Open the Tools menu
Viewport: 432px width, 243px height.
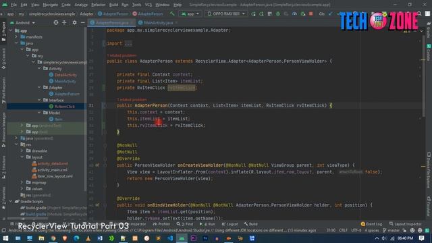[x=136, y=5]
